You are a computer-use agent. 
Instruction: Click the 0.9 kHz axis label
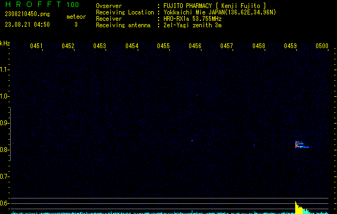pyautogui.click(x=4, y=123)
